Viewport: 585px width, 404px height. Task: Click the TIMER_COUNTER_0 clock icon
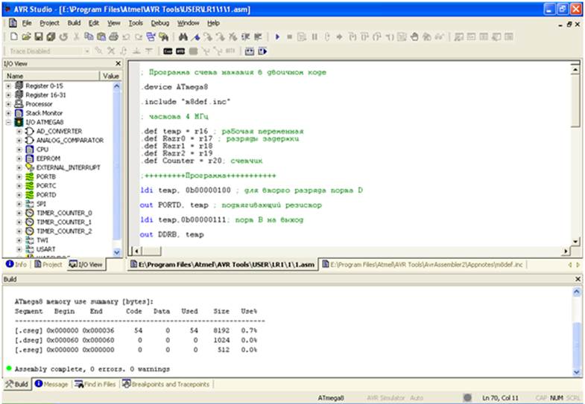[x=30, y=213]
